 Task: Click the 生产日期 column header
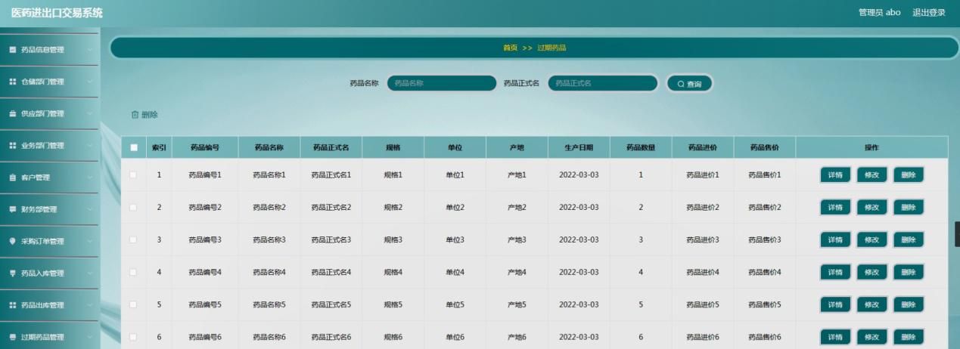(579, 147)
